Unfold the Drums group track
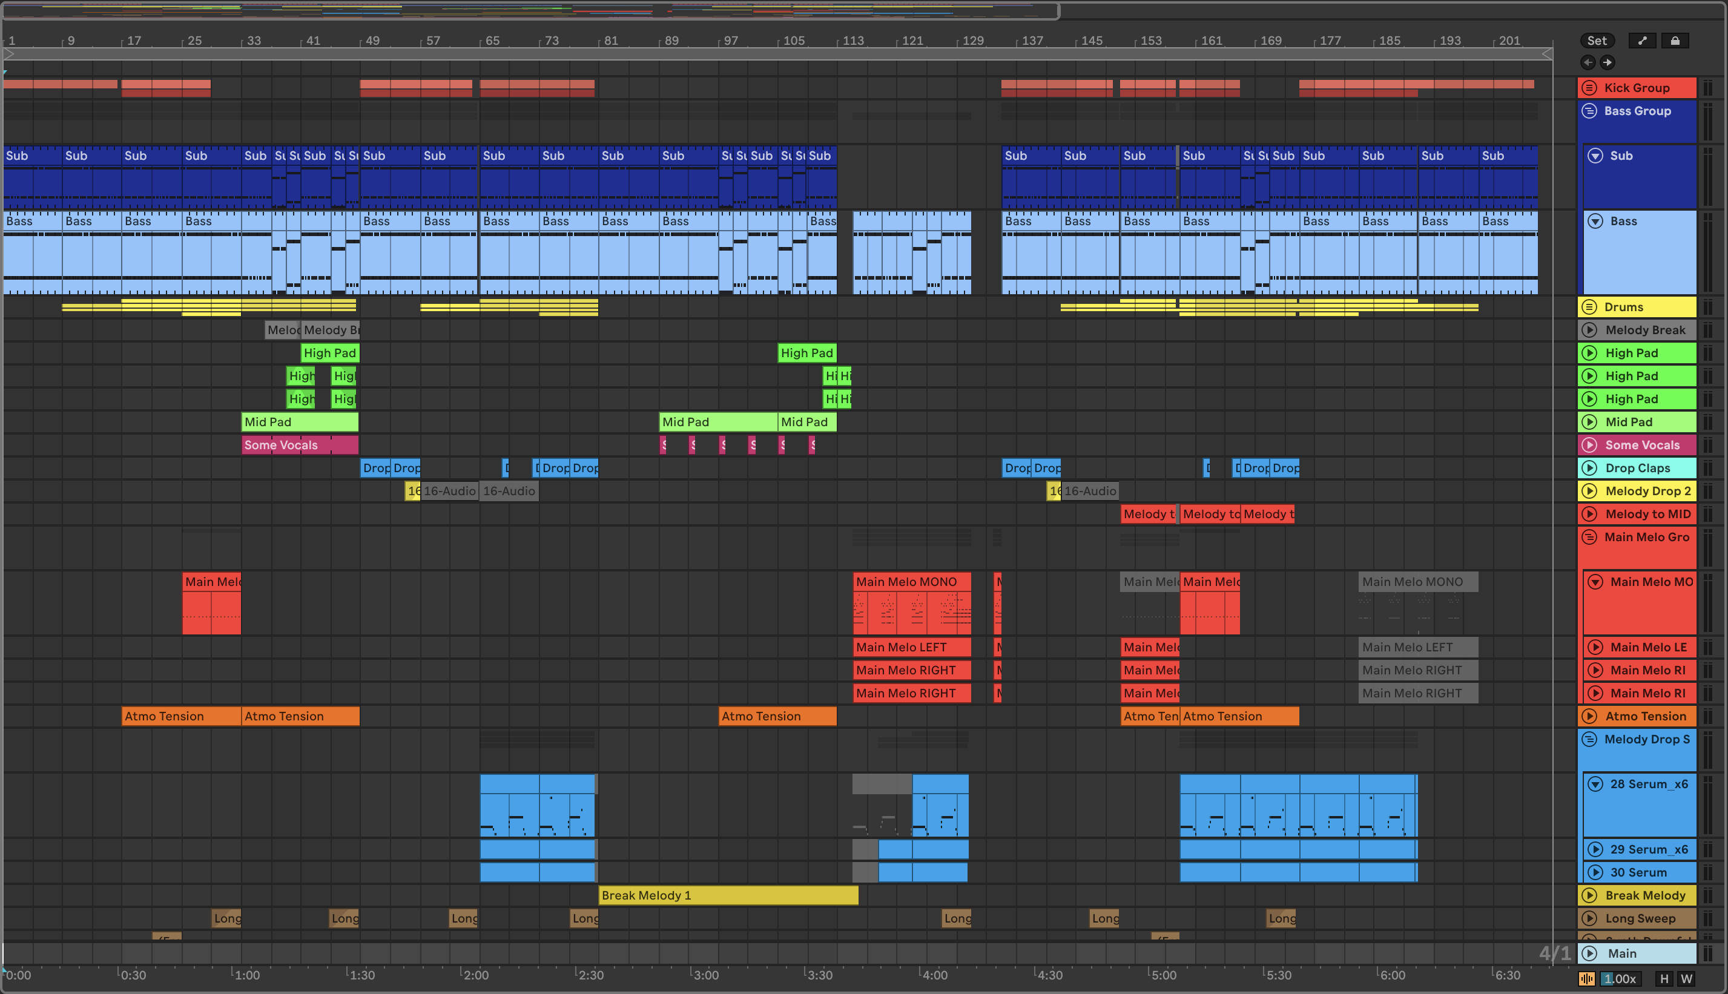The image size is (1728, 994). (x=1589, y=307)
